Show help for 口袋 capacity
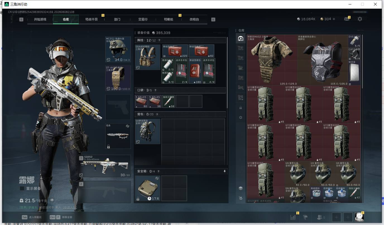 tap(155, 90)
